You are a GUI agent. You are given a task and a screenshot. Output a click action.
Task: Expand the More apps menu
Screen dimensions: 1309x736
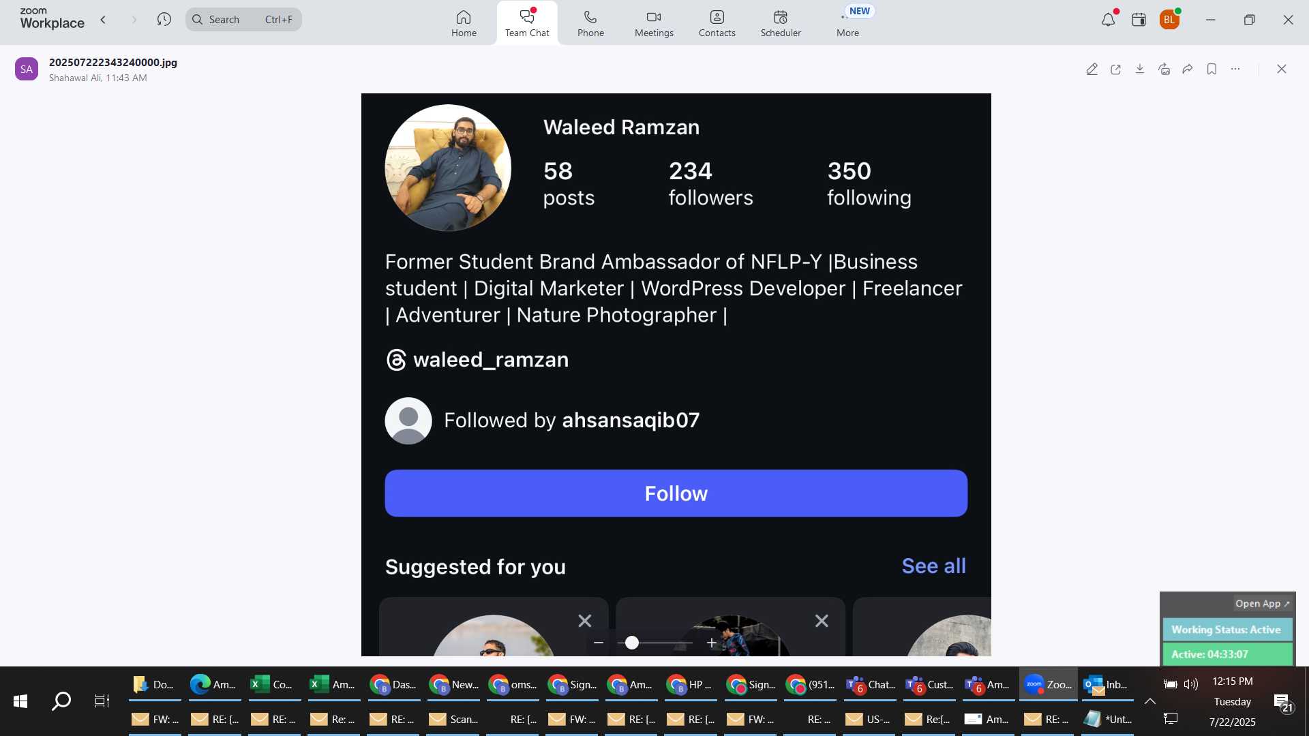point(848,23)
